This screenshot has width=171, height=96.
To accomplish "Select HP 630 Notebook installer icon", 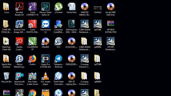I will coord(111,41).
